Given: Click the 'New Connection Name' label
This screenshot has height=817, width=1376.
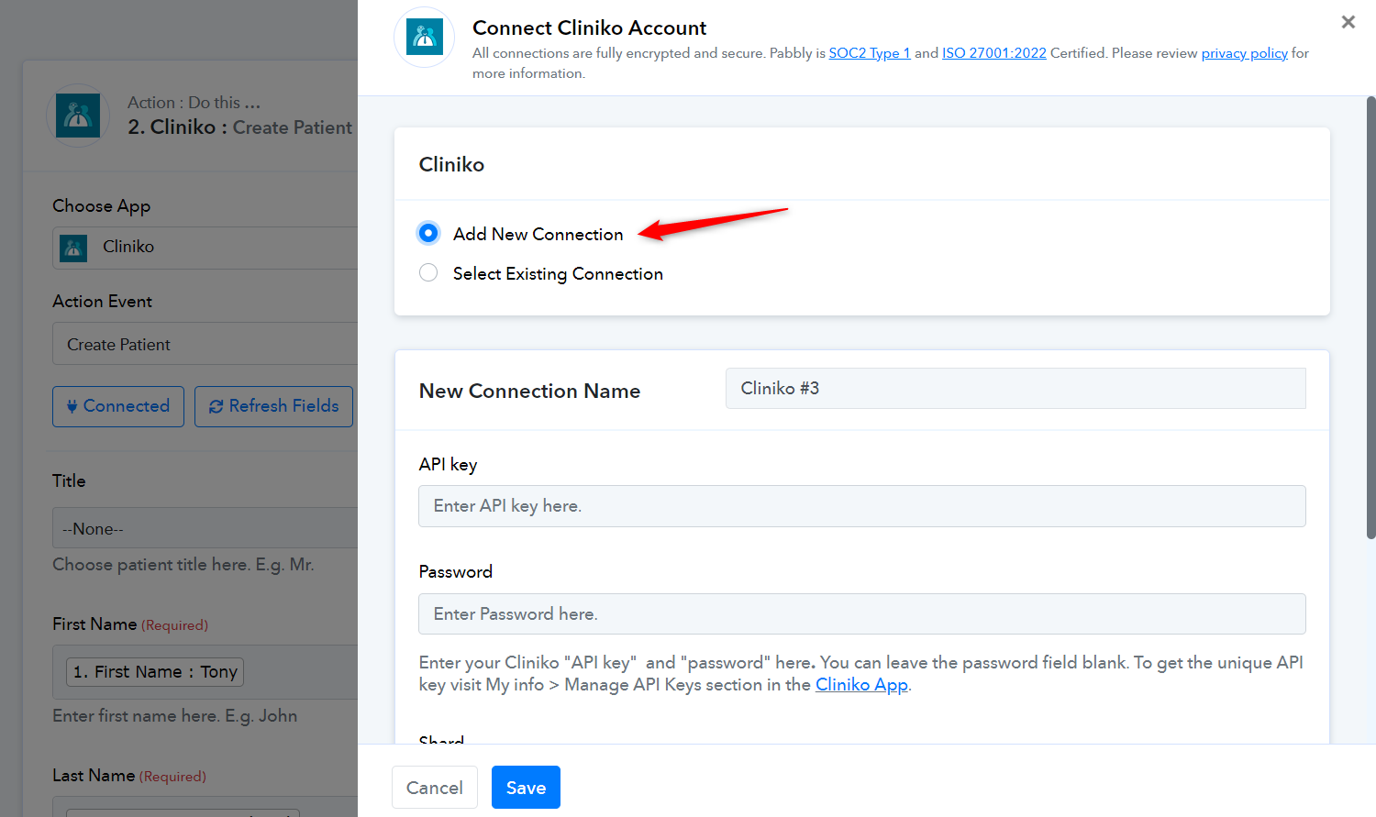Looking at the screenshot, I should click(x=529, y=391).
